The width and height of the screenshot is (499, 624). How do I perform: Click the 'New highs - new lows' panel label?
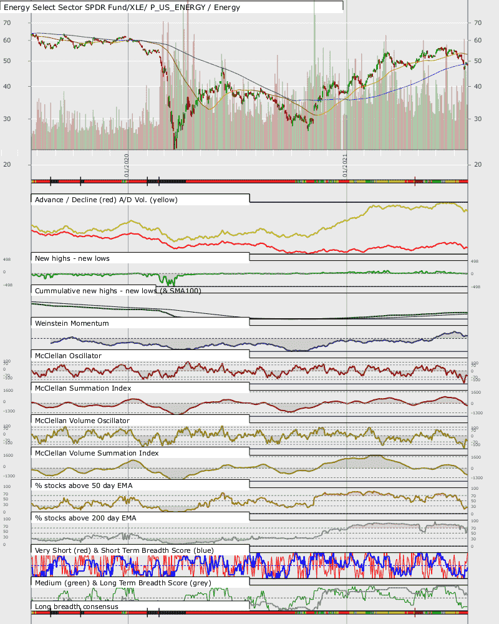pos(72,258)
